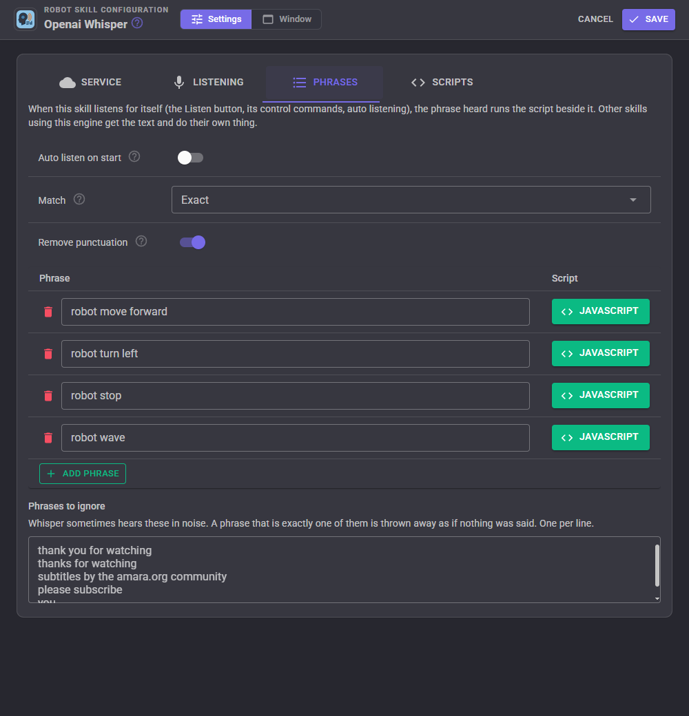Delete the 'robot turn left' phrase

pos(48,354)
